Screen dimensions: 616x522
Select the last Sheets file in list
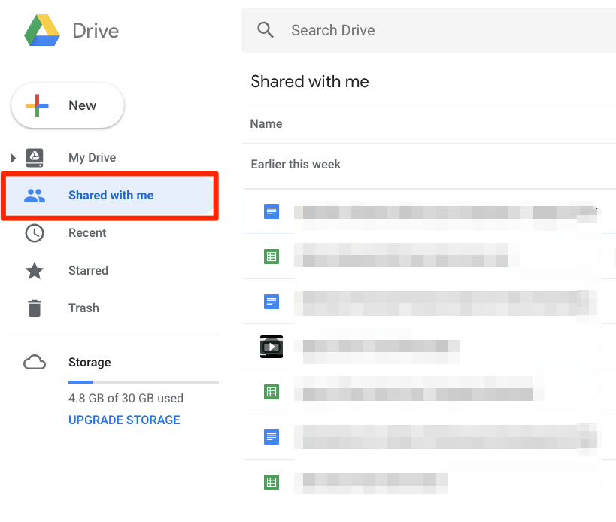pos(271,481)
